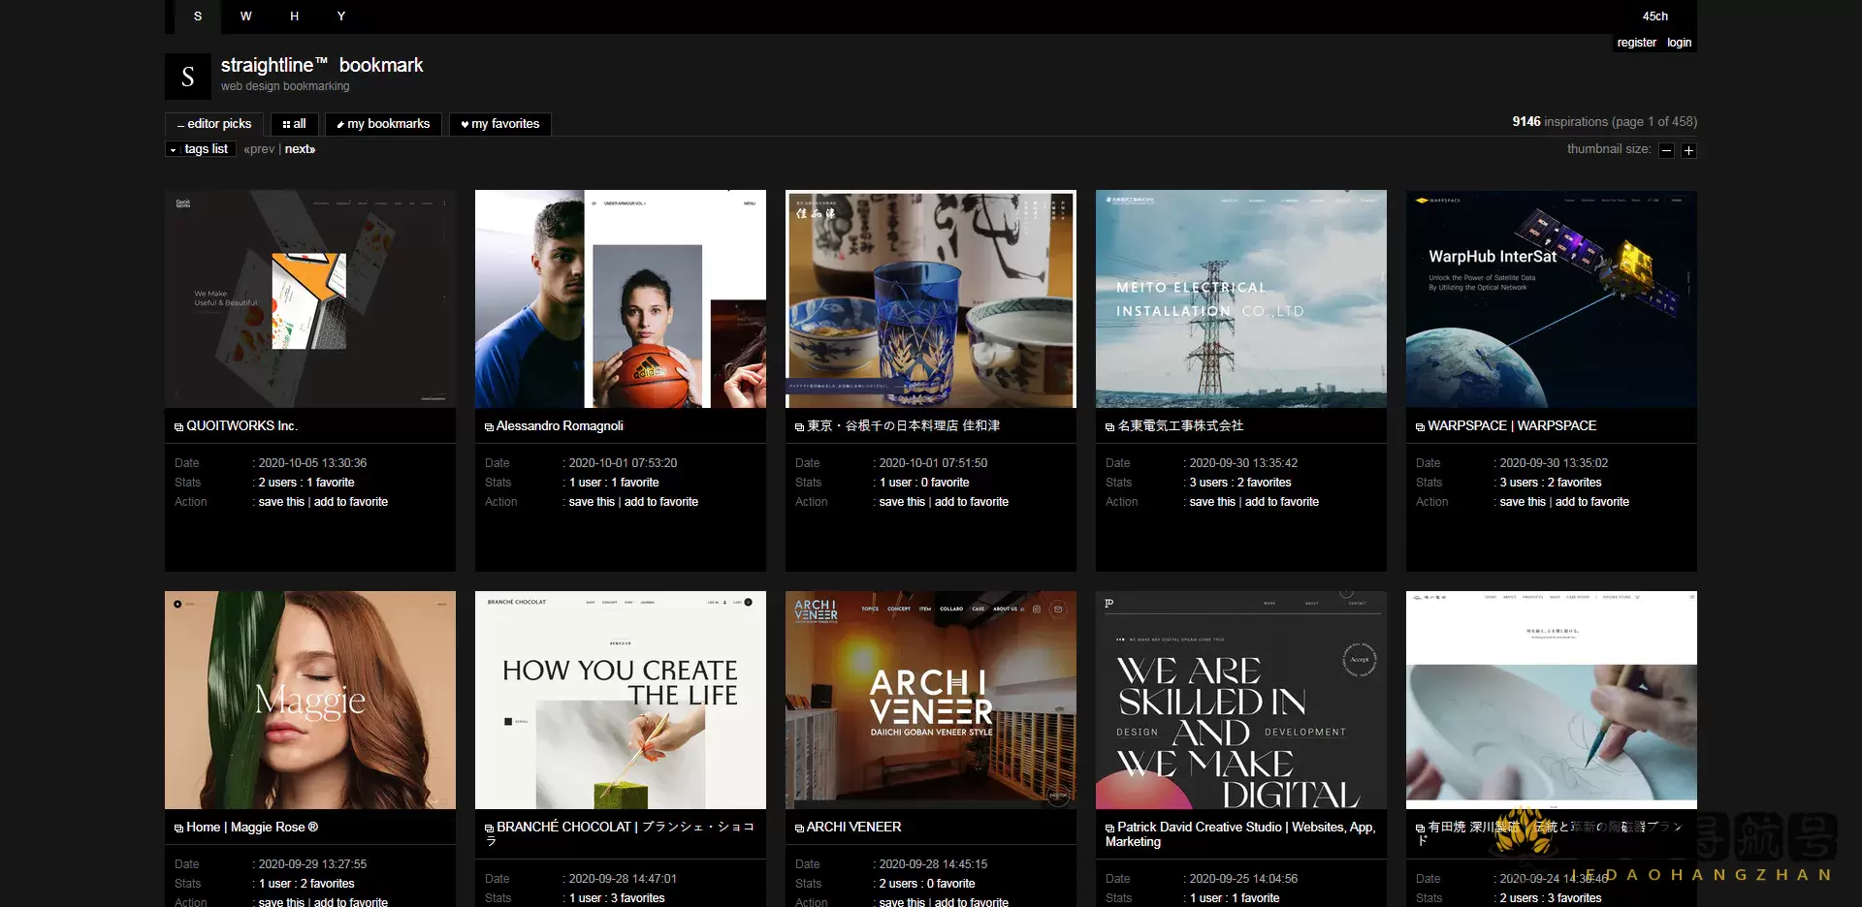1862x907 pixels.
Task: Click link icon beside WARPSPACE title
Action: [1420, 427]
